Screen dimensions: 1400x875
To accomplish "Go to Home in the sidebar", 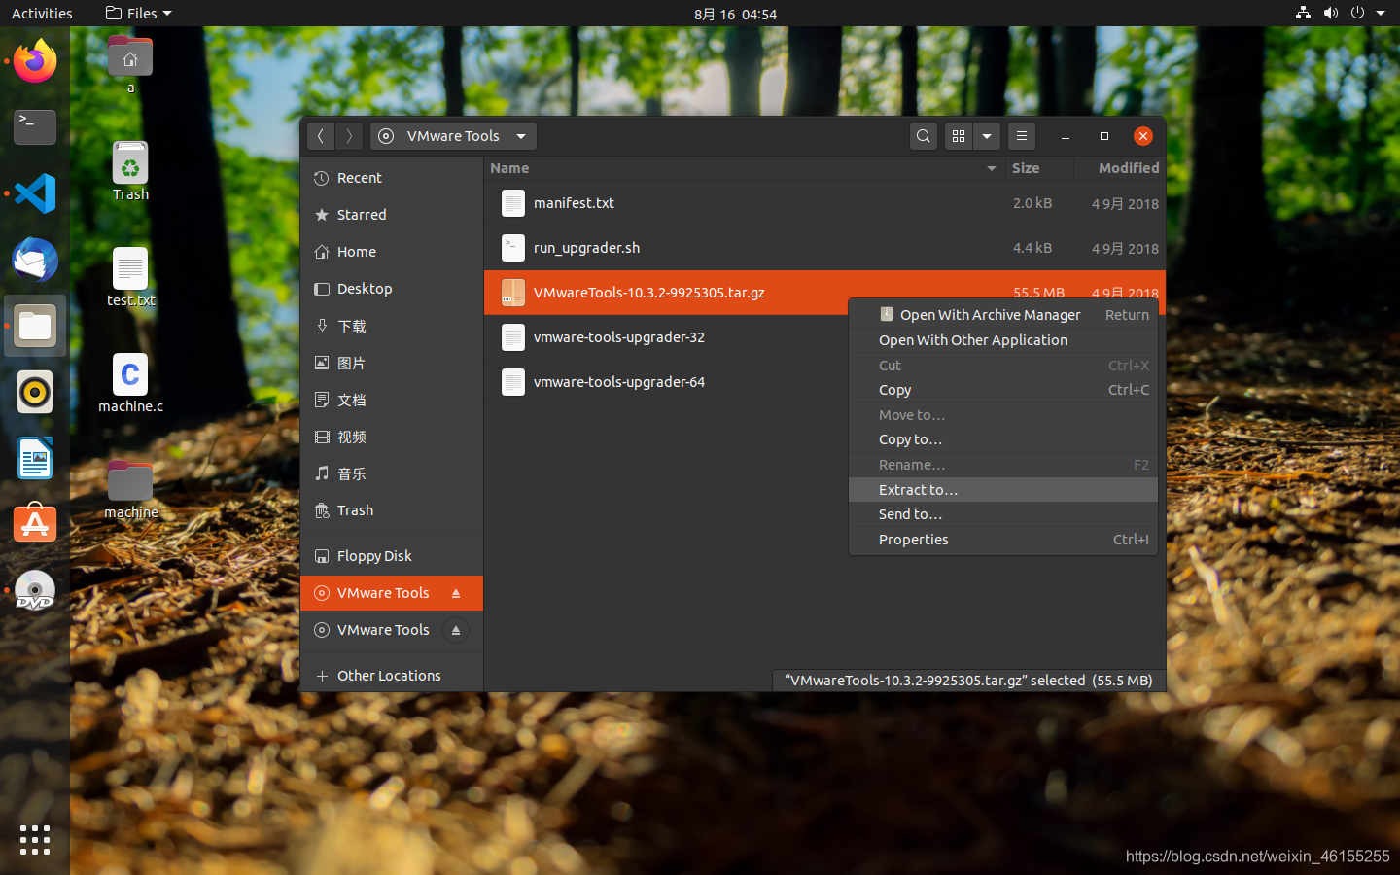I will pyautogui.click(x=392, y=252).
